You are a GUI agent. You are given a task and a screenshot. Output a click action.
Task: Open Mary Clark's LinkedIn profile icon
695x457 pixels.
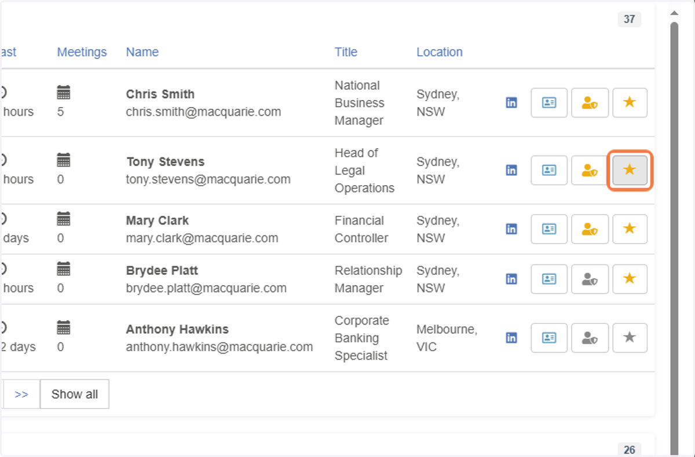511,229
